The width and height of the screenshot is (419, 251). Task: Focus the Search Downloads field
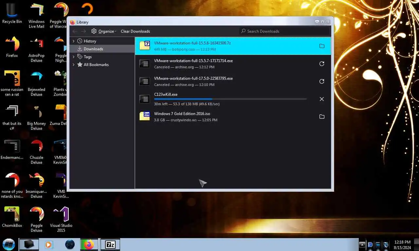click(x=284, y=31)
